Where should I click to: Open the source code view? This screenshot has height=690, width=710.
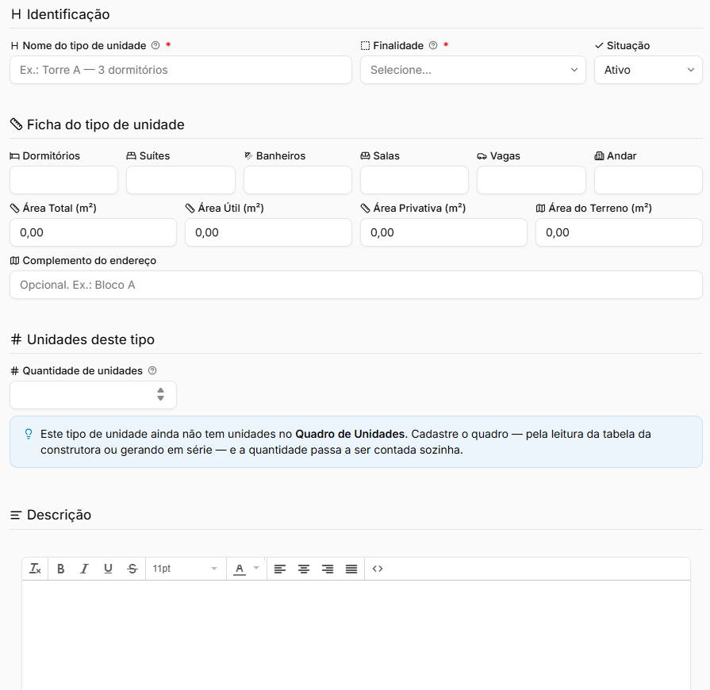tap(378, 569)
